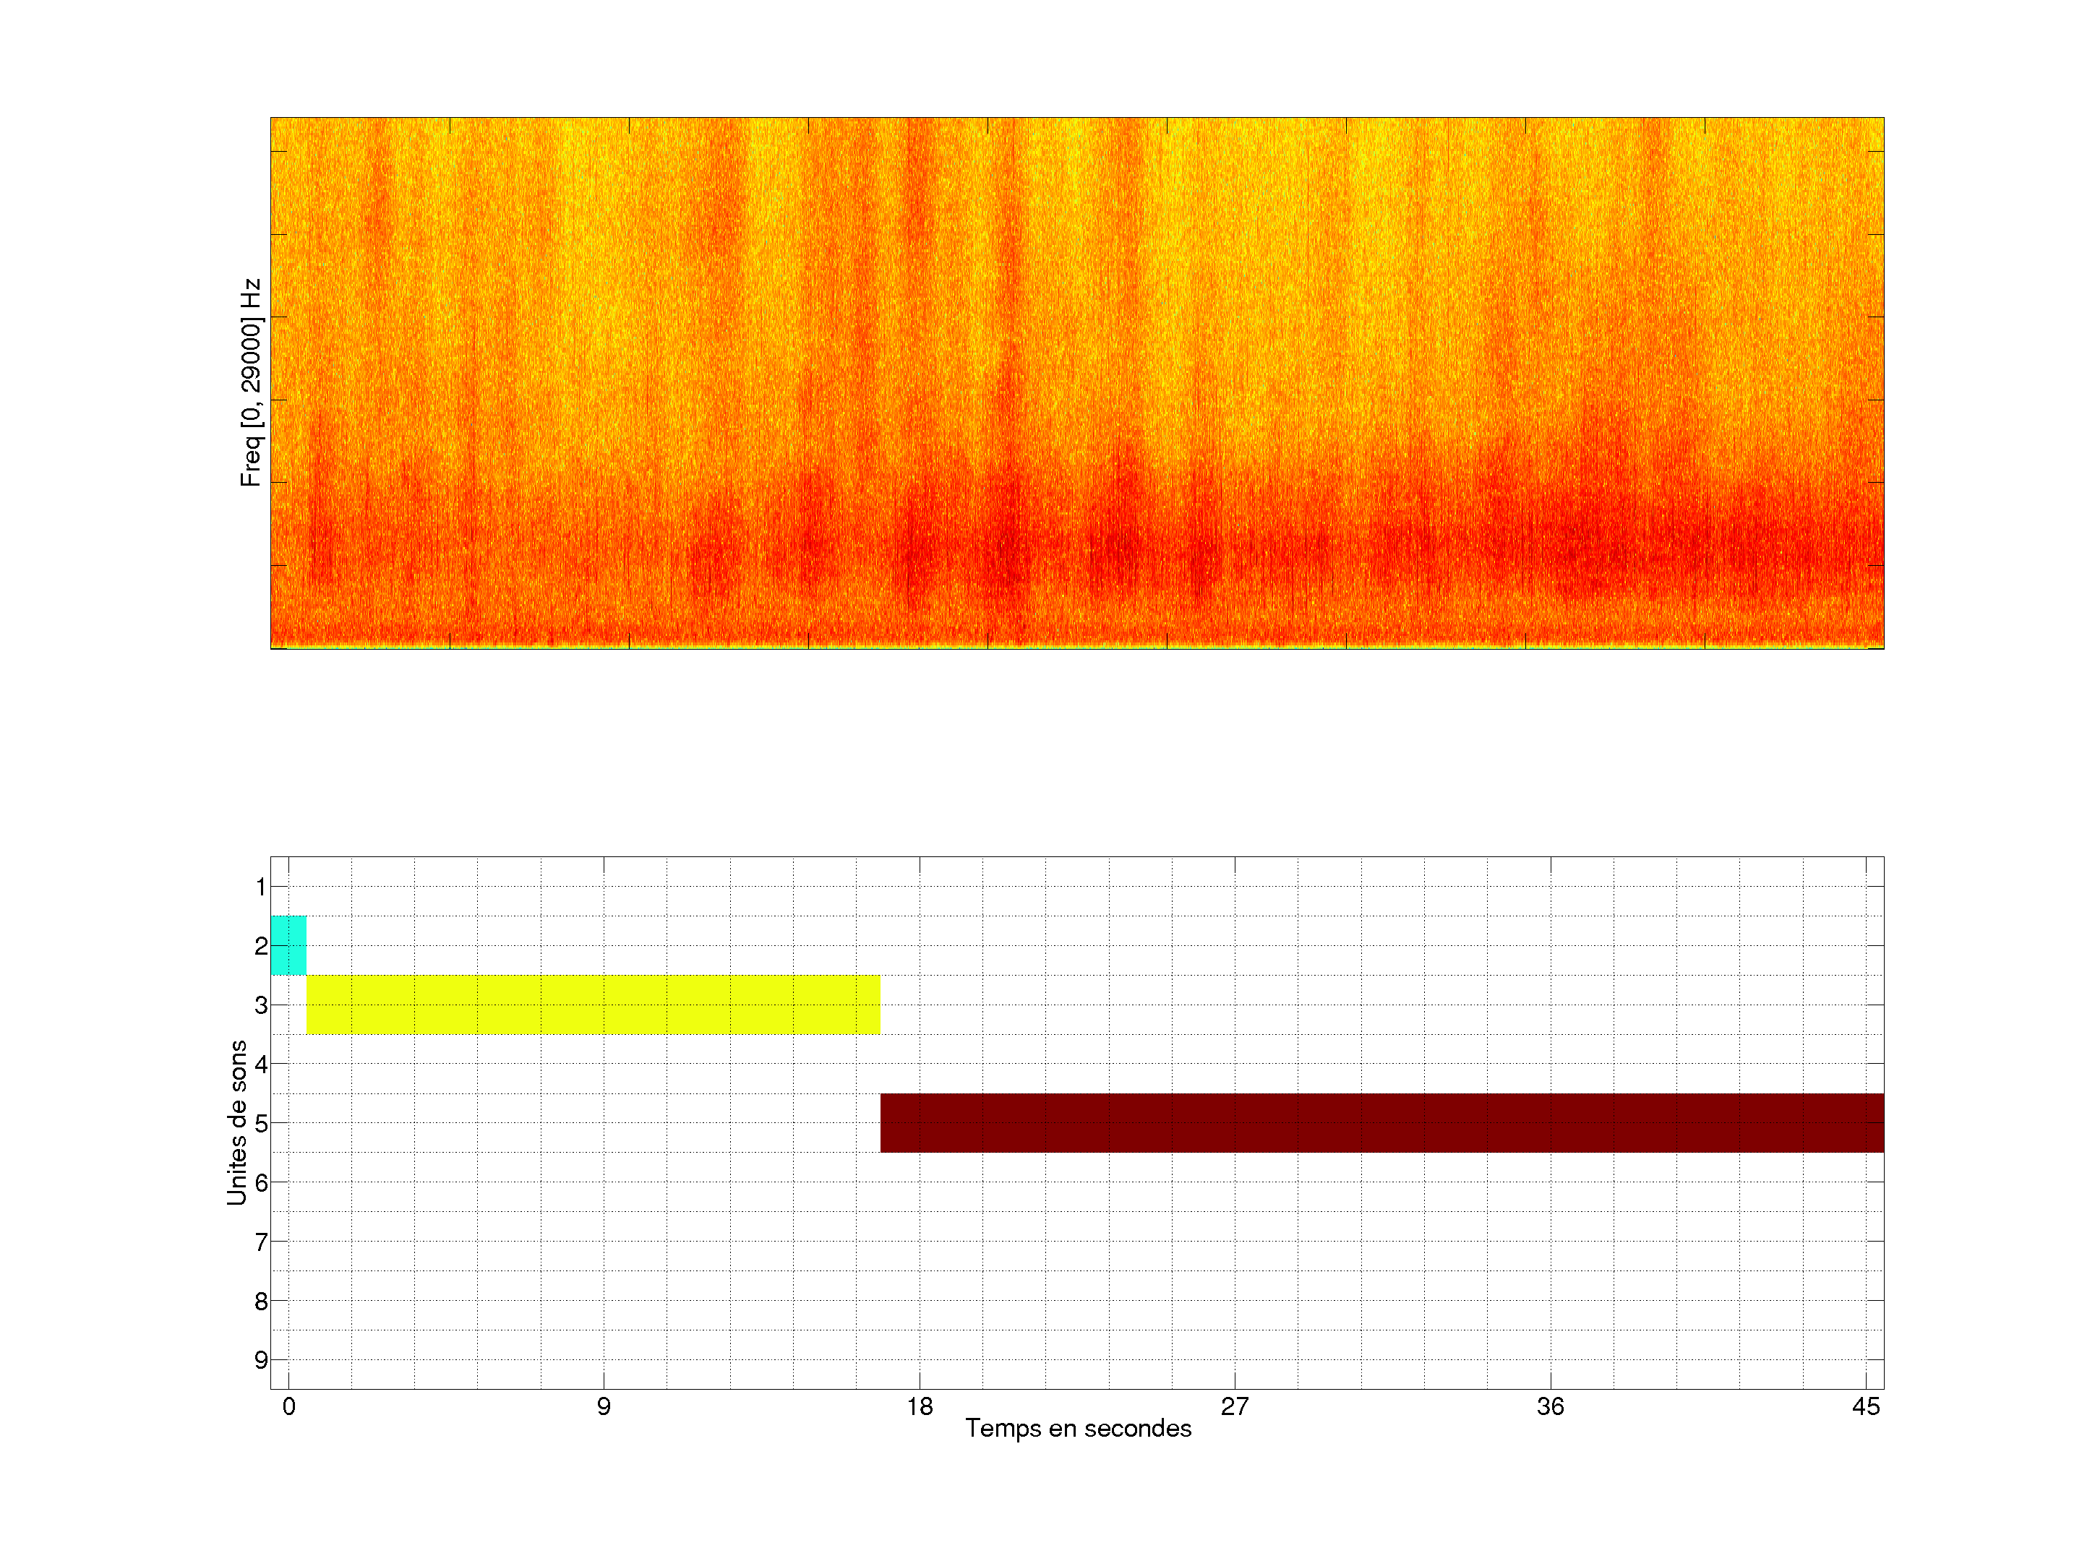Click y-axis sound unit label 8
The width and height of the screenshot is (2082, 1561).
(261, 1302)
